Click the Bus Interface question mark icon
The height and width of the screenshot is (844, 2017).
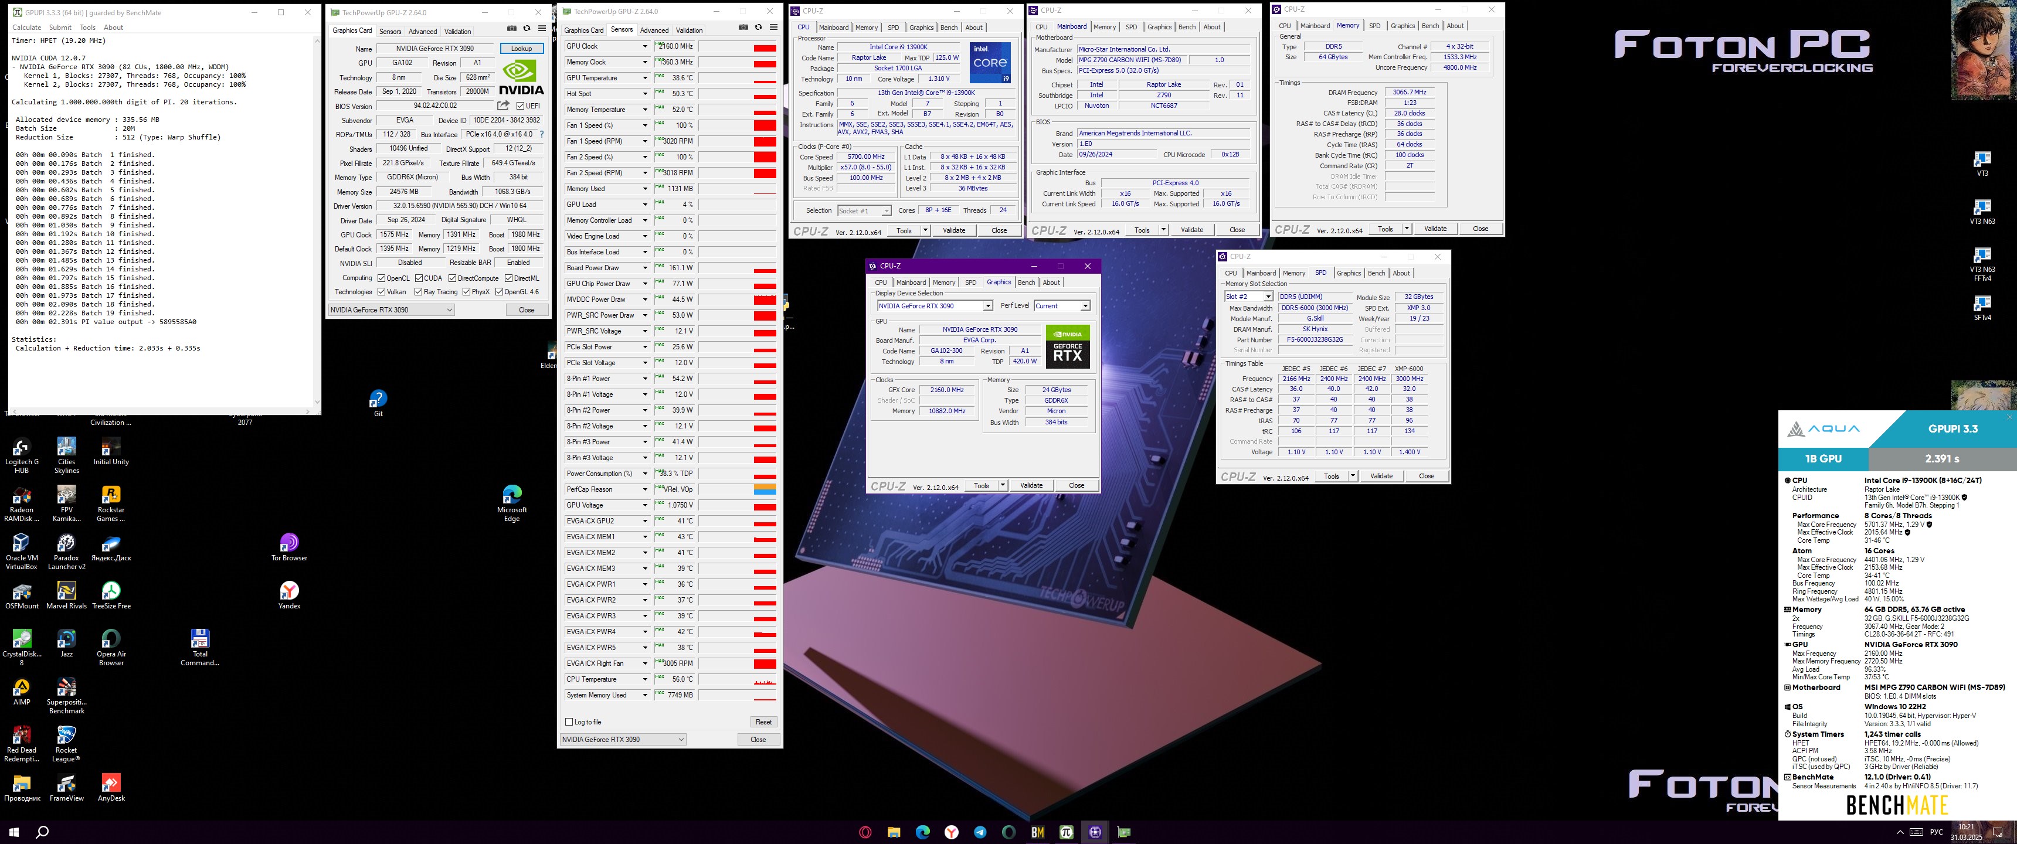coord(541,135)
